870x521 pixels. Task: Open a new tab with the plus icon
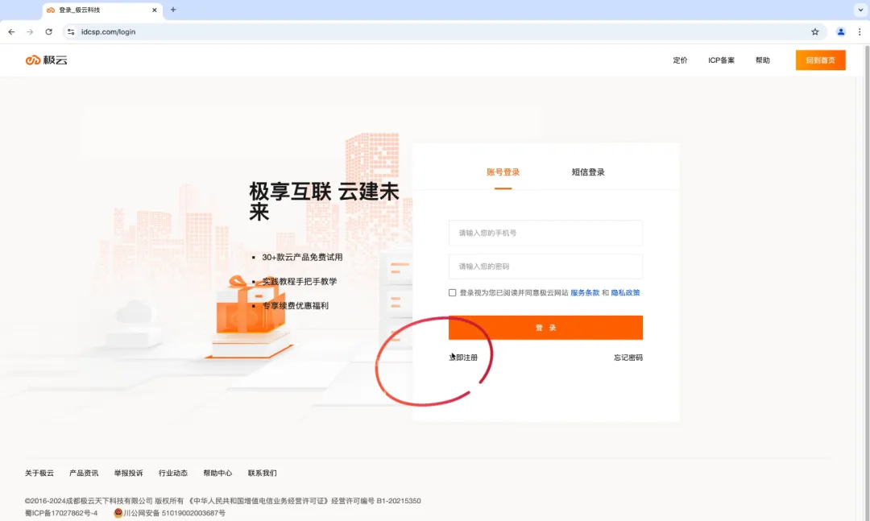173,10
